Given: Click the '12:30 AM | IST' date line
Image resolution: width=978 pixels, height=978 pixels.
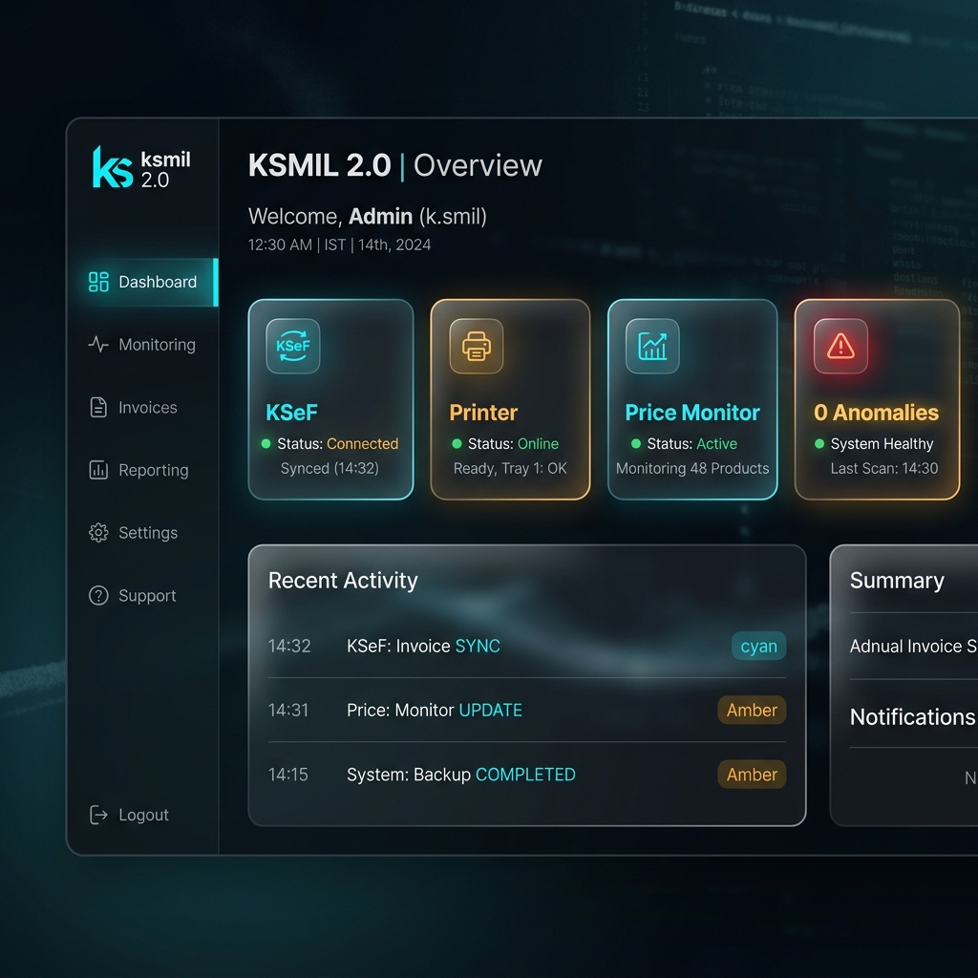Looking at the screenshot, I should [339, 244].
